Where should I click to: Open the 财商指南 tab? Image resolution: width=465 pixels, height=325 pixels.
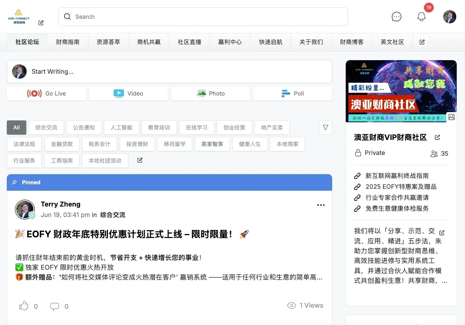pyautogui.click(x=68, y=42)
